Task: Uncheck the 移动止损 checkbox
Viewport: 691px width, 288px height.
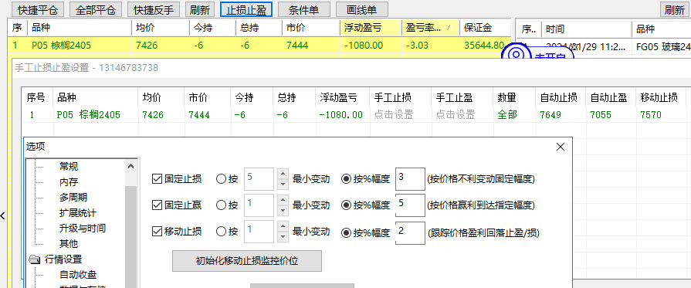Action: click(157, 232)
